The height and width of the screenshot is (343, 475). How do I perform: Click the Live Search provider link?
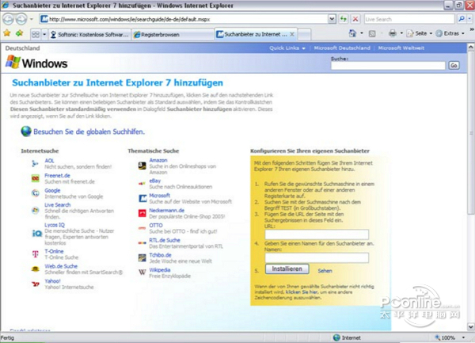58,205
